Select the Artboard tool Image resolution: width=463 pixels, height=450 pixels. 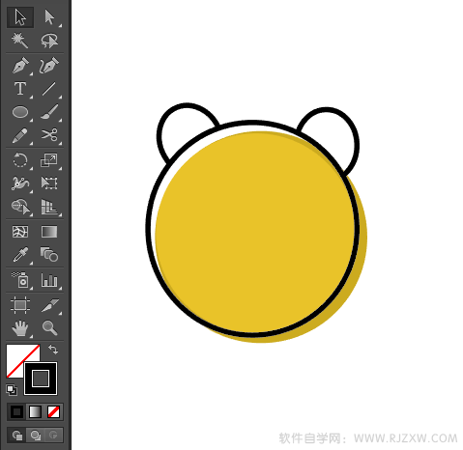tap(20, 305)
